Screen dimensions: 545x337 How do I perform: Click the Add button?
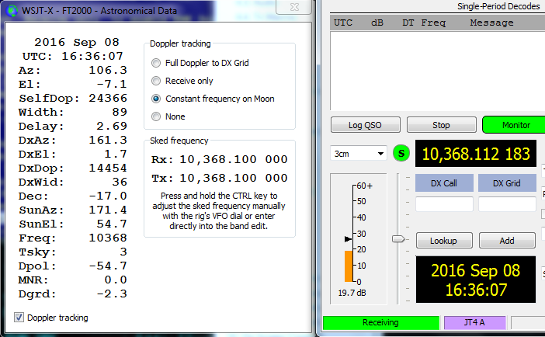(507, 240)
